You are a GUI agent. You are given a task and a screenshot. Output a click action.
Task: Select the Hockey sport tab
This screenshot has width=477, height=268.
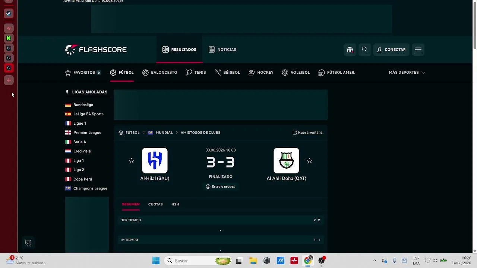(261, 72)
